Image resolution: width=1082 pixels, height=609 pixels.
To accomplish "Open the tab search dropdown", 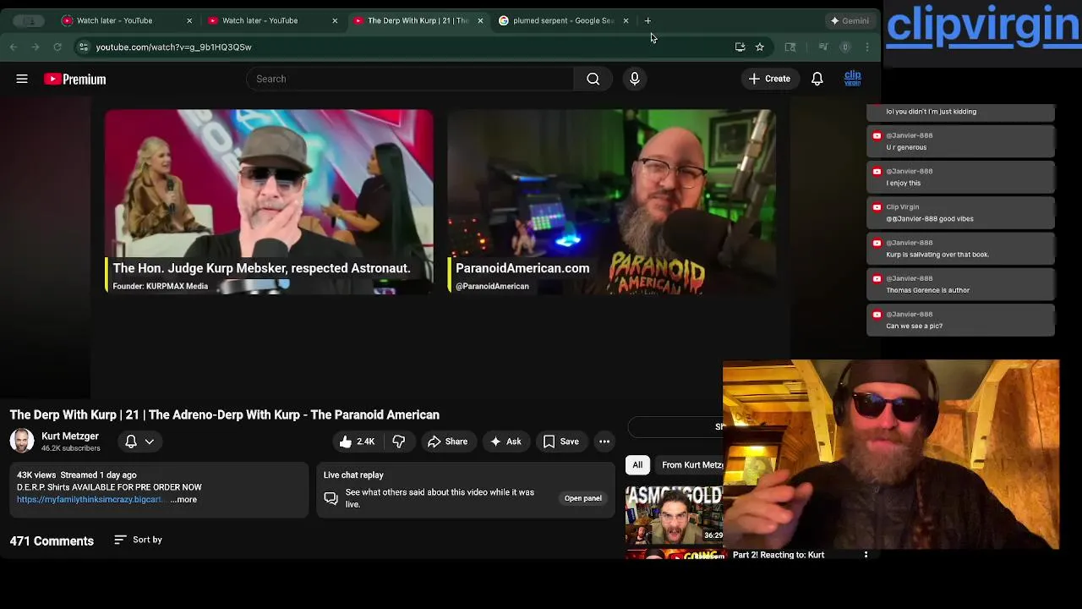I will tap(30, 20).
